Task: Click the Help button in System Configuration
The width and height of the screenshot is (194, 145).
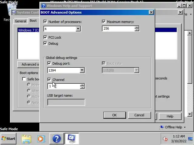Action: tap(170, 116)
